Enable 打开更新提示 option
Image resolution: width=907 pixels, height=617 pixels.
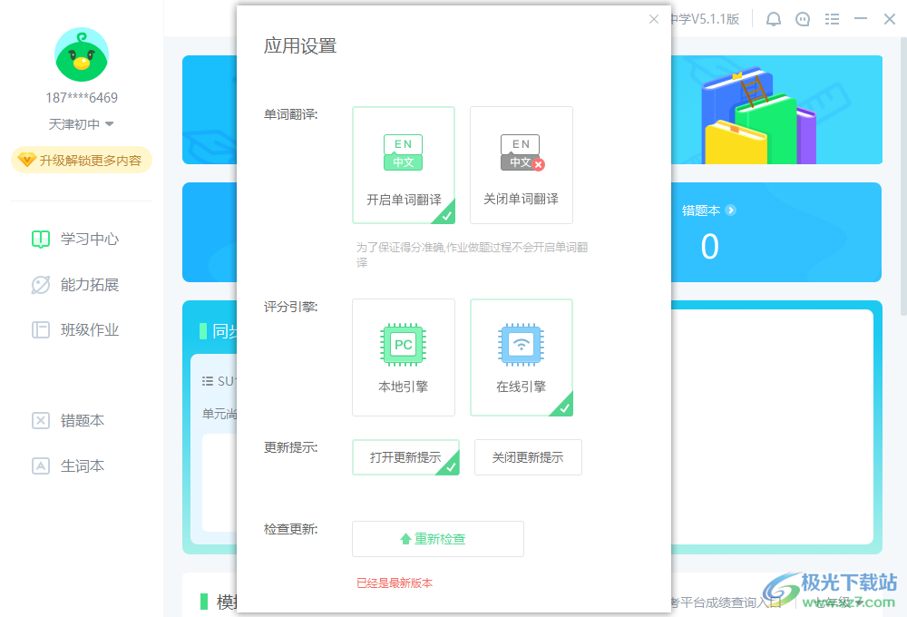(x=405, y=457)
